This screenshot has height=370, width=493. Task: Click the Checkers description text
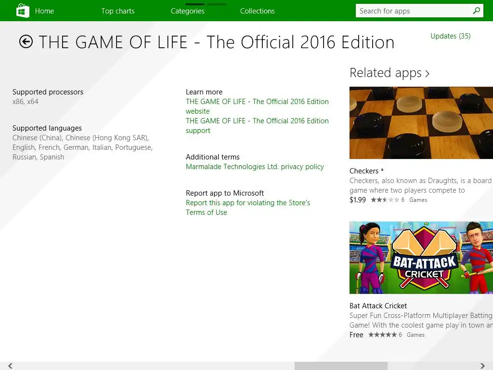click(421, 185)
